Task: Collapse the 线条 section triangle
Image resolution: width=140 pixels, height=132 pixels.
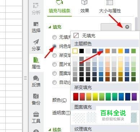Action: tap(50, 130)
